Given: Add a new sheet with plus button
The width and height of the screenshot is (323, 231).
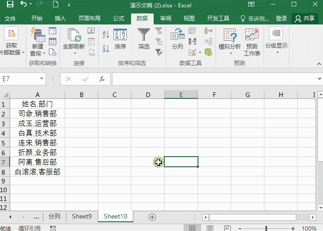Looking at the screenshot, I should pos(152,217).
